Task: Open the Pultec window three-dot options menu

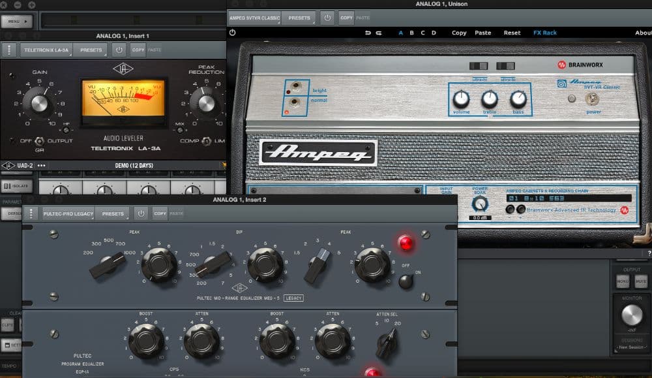Action: [x=31, y=213]
